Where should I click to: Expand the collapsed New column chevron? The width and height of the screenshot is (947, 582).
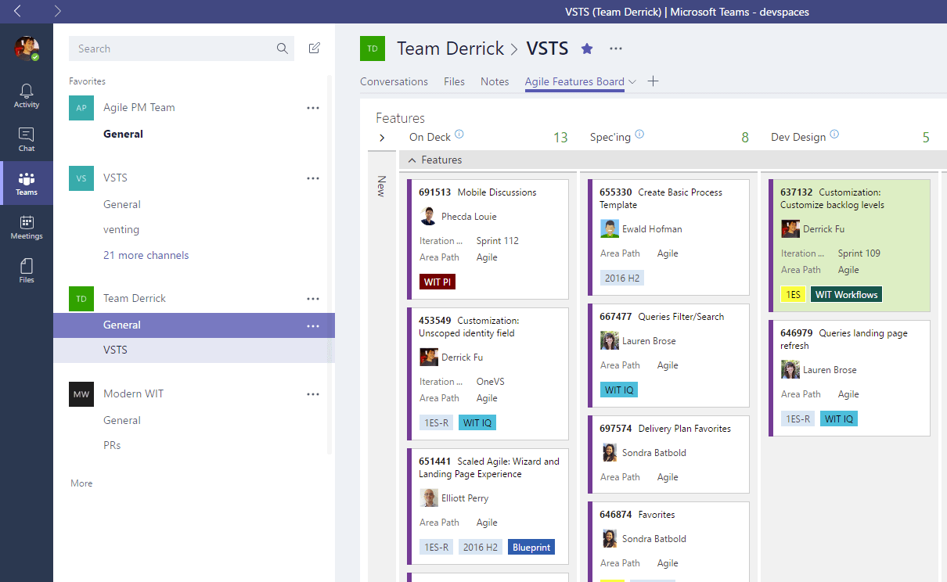click(382, 138)
